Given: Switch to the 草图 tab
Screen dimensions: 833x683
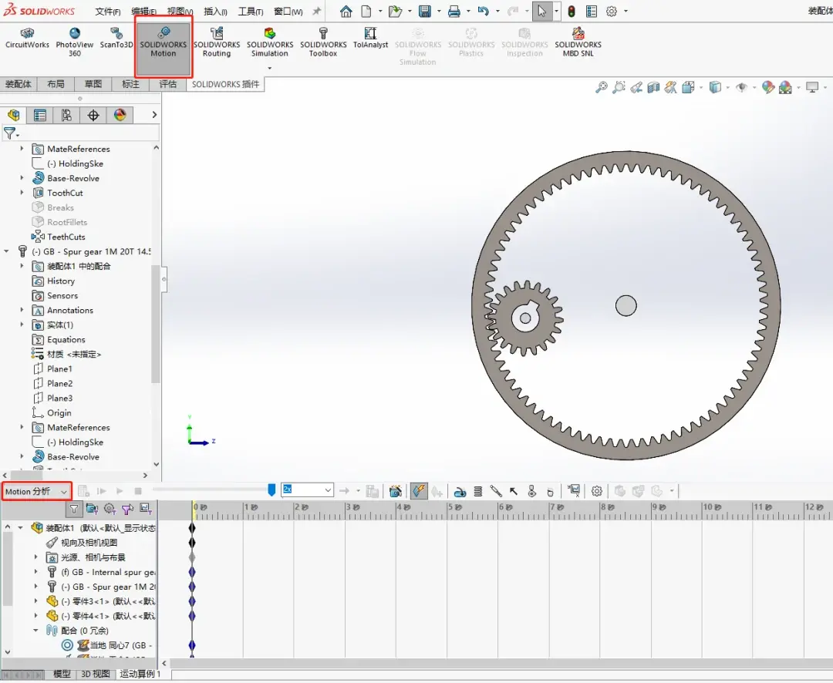Looking at the screenshot, I should click(93, 84).
